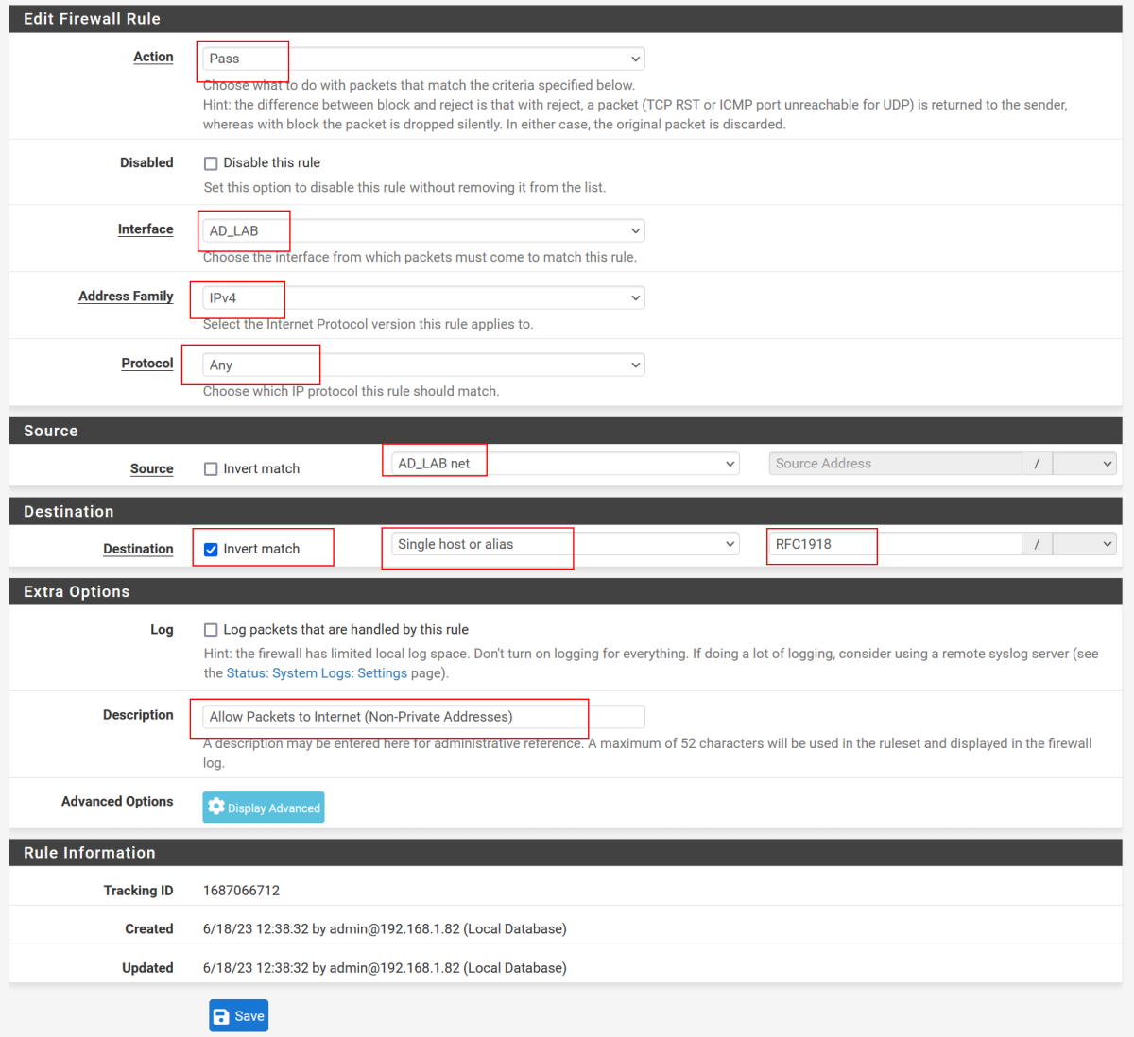Open the Action dropdown showing Pass
This screenshot has width=1134, height=1037.
click(x=423, y=59)
